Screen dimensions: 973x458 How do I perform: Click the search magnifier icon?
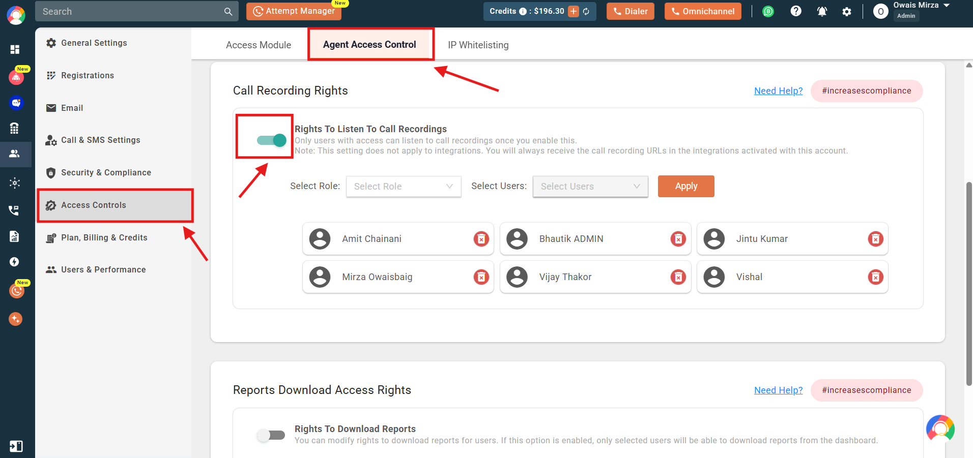228,11
